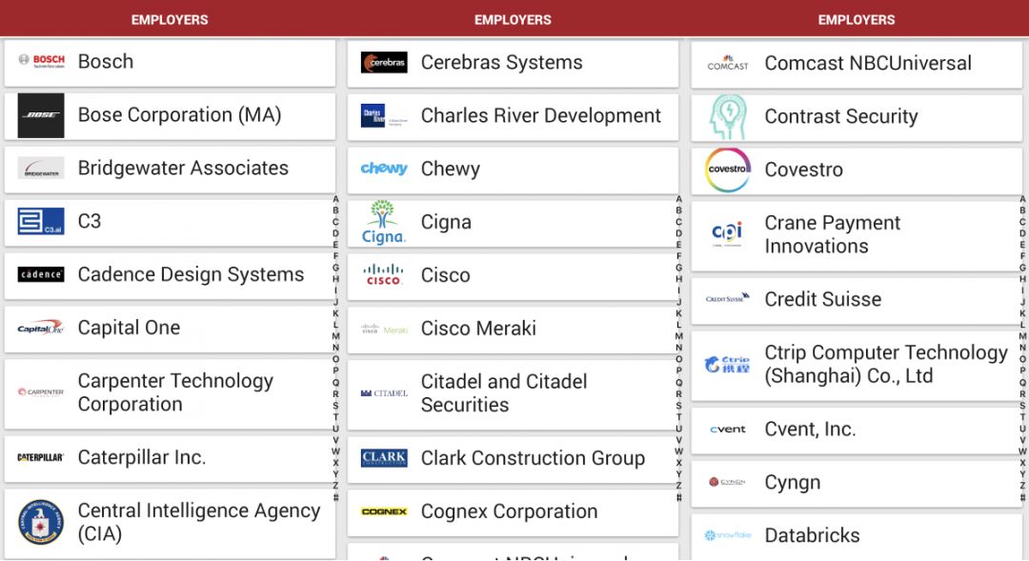Select Bridgewater Associates entry
The image size is (1029, 561).
[x=170, y=169]
